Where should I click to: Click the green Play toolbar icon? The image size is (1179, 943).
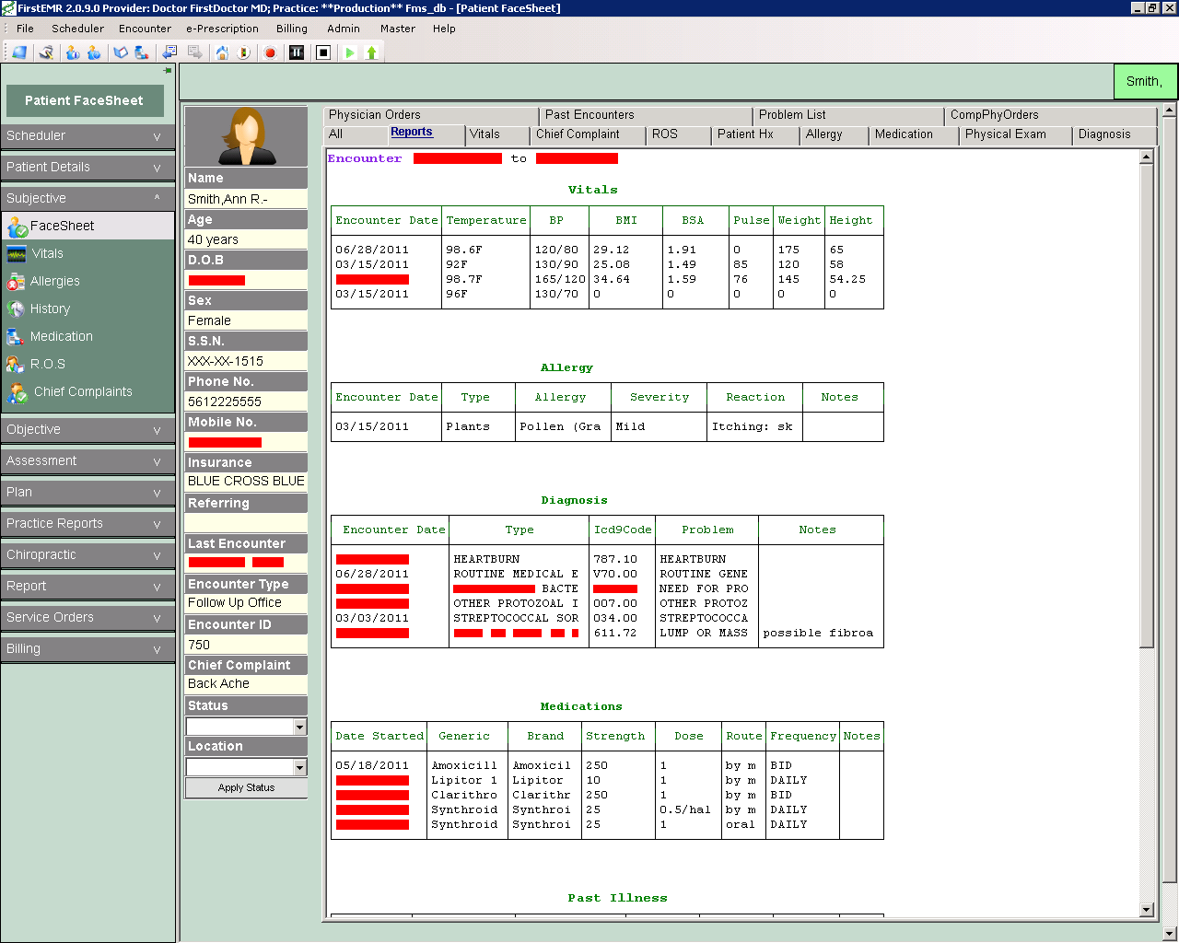click(349, 52)
